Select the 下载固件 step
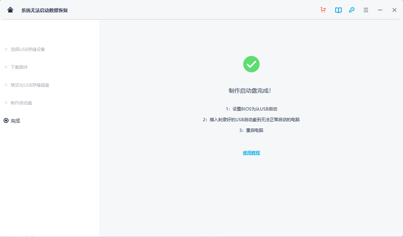 [x=19, y=67]
